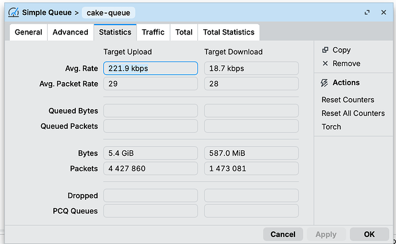The width and height of the screenshot is (396, 244).
Task: Click the PCQ Queues label
Action: 75,211
